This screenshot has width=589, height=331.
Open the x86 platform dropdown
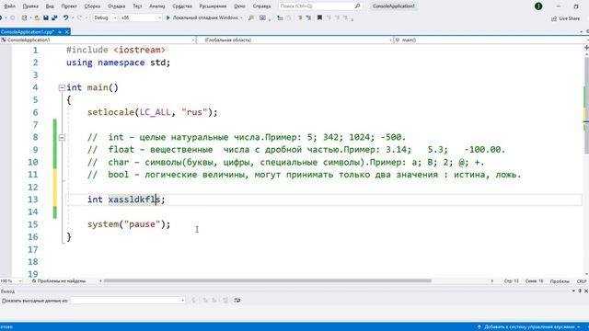tap(141, 17)
